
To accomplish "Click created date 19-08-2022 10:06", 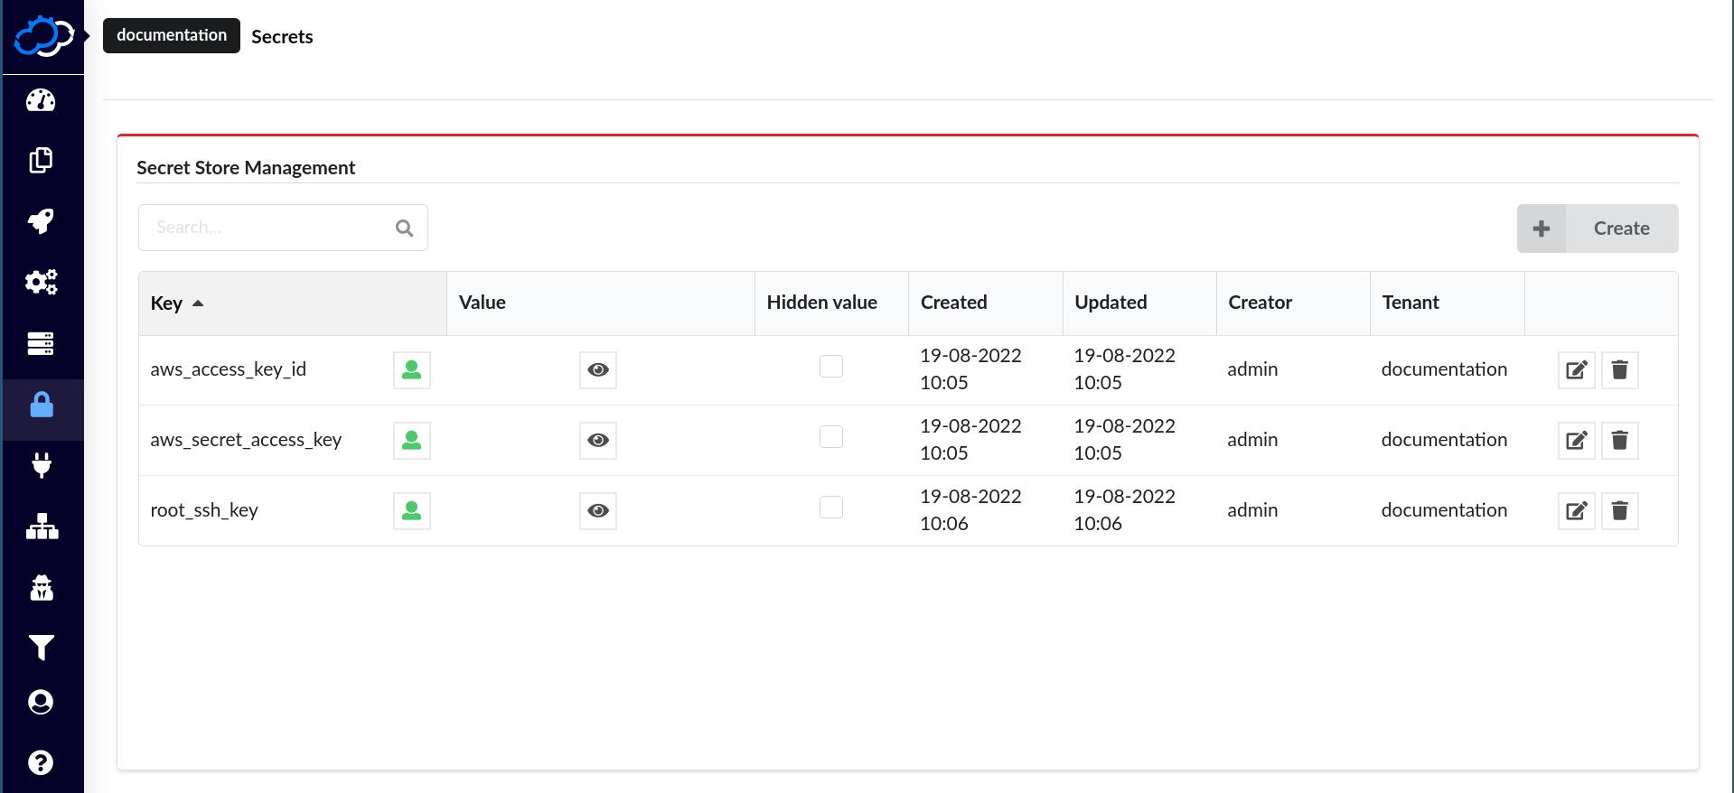I will point(970,510).
